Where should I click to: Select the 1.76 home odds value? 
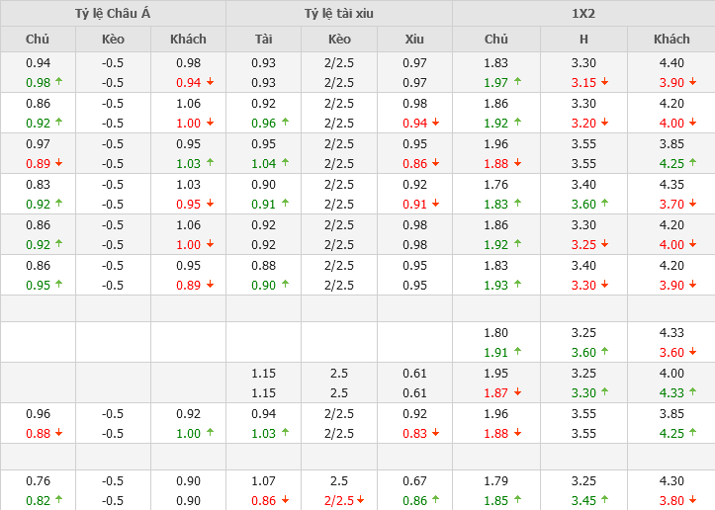pyautogui.click(x=496, y=184)
